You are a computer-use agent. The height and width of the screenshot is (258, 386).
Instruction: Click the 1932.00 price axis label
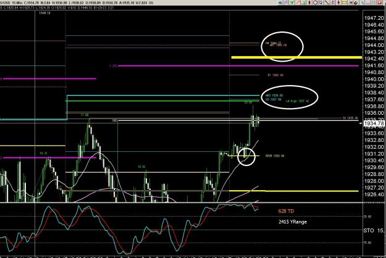click(x=374, y=147)
